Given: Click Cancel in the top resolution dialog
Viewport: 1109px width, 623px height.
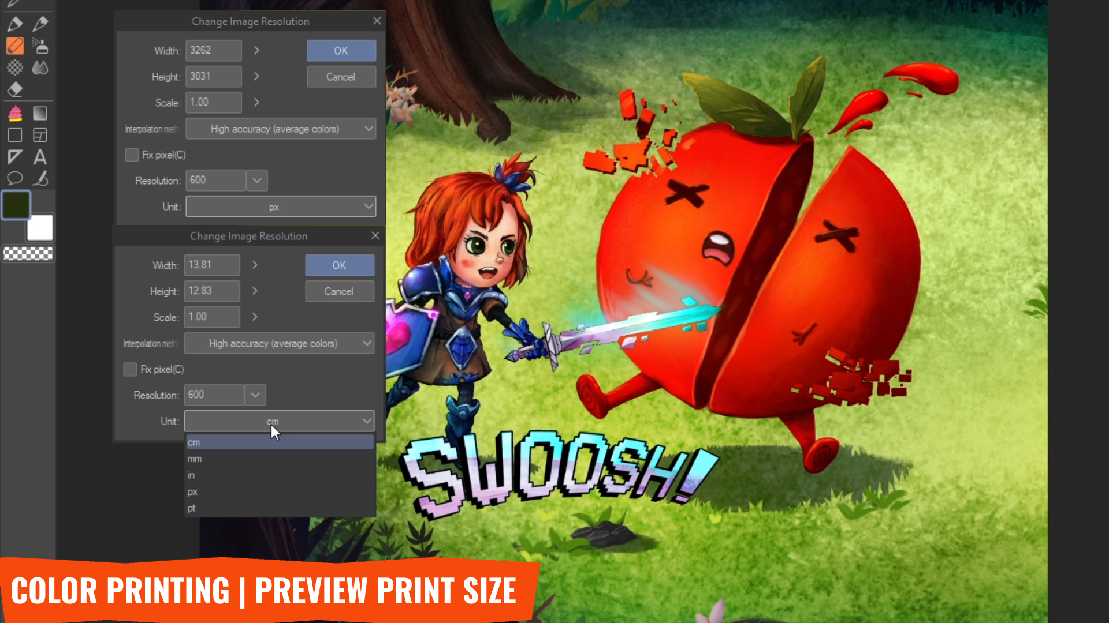Looking at the screenshot, I should [x=341, y=77].
